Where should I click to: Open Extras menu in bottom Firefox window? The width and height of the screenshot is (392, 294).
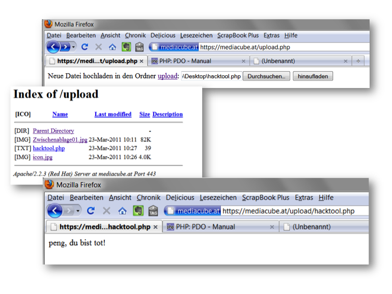pos(304,197)
